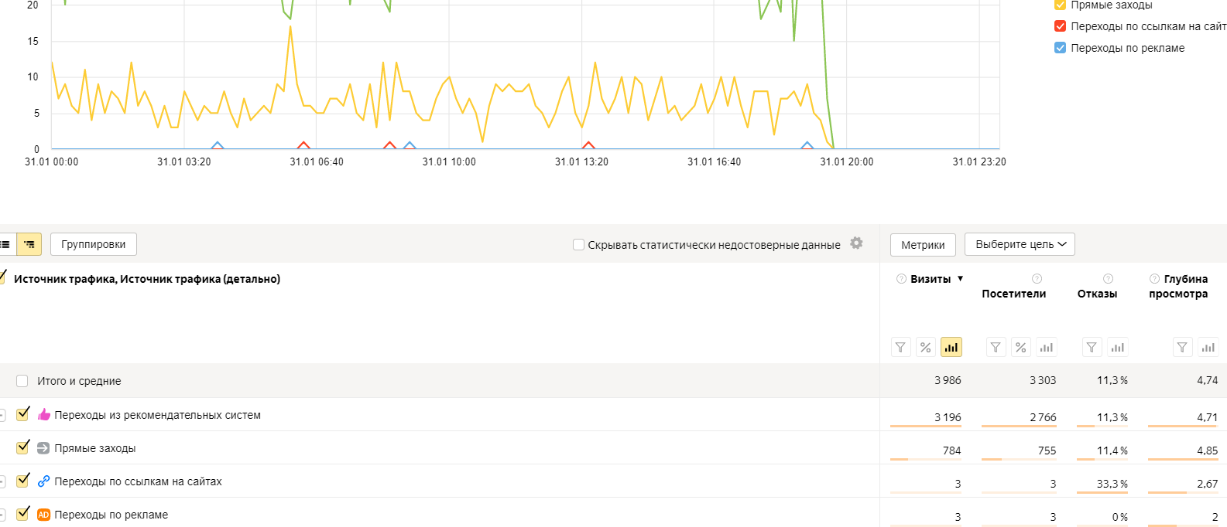Click total visits value 3 986
Viewport: 1227px width, 527px height.
[x=948, y=380]
